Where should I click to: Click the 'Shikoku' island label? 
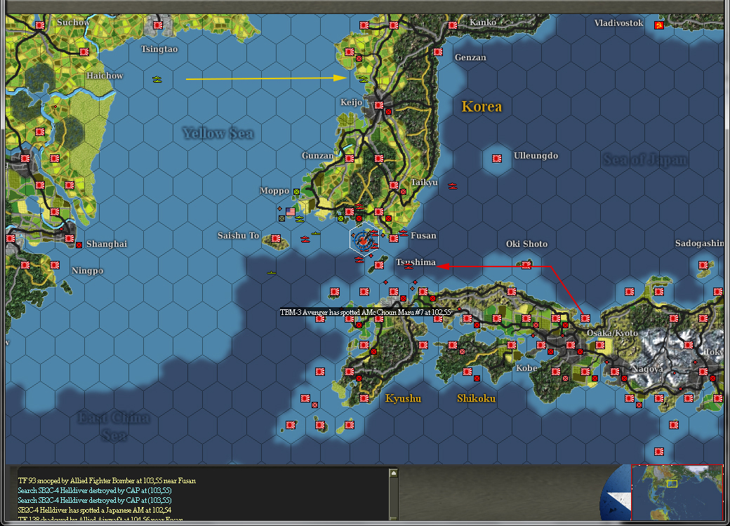(476, 398)
